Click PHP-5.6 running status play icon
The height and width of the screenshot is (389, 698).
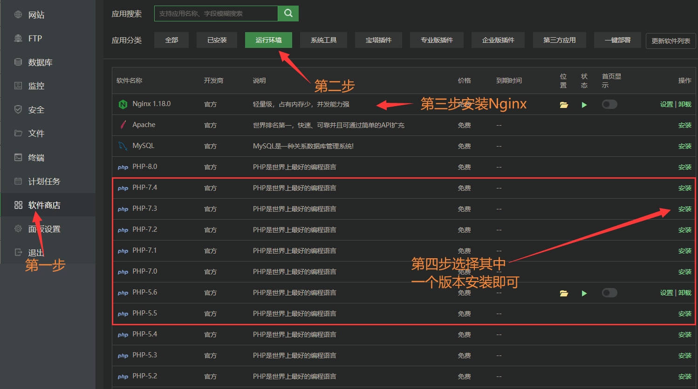click(x=584, y=293)
